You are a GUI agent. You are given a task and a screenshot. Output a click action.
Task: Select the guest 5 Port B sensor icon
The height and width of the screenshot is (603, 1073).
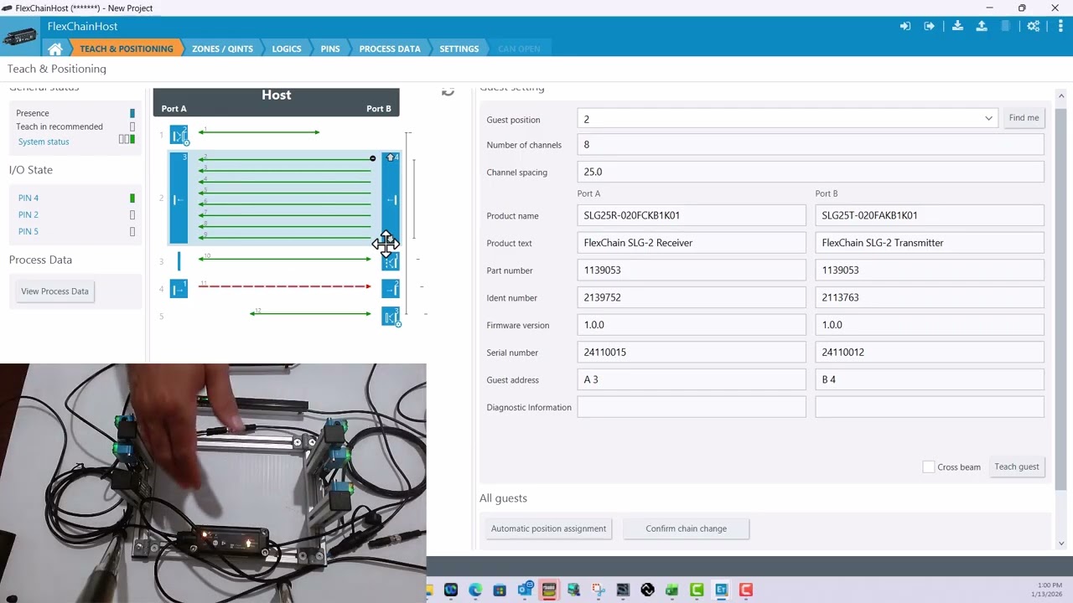[391, 317]
